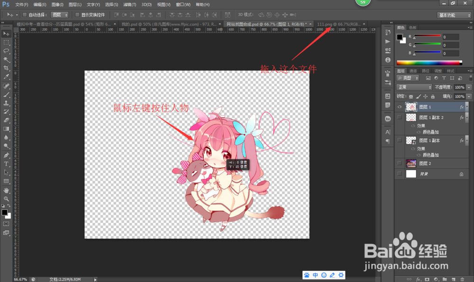The image size is (474, 282).
Task: Click the color spectrum ramp bar
Action: point(429,63)
